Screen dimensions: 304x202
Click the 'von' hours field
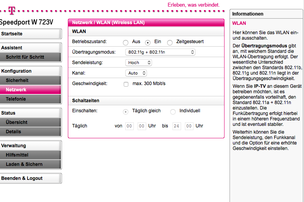130,126
